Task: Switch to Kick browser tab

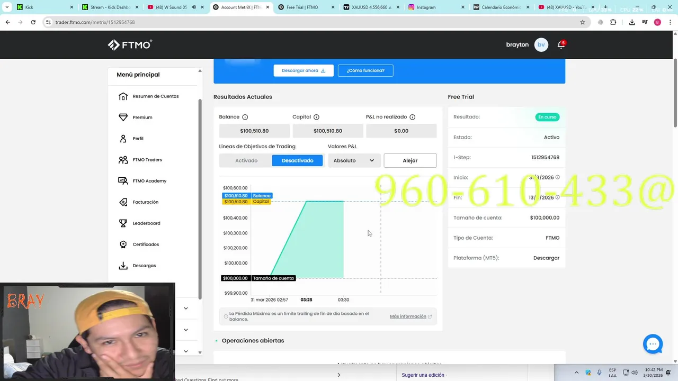Action: (x=44, y=7)
